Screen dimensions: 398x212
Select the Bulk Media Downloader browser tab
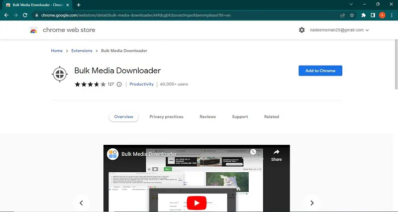click(x=38, y=5)
